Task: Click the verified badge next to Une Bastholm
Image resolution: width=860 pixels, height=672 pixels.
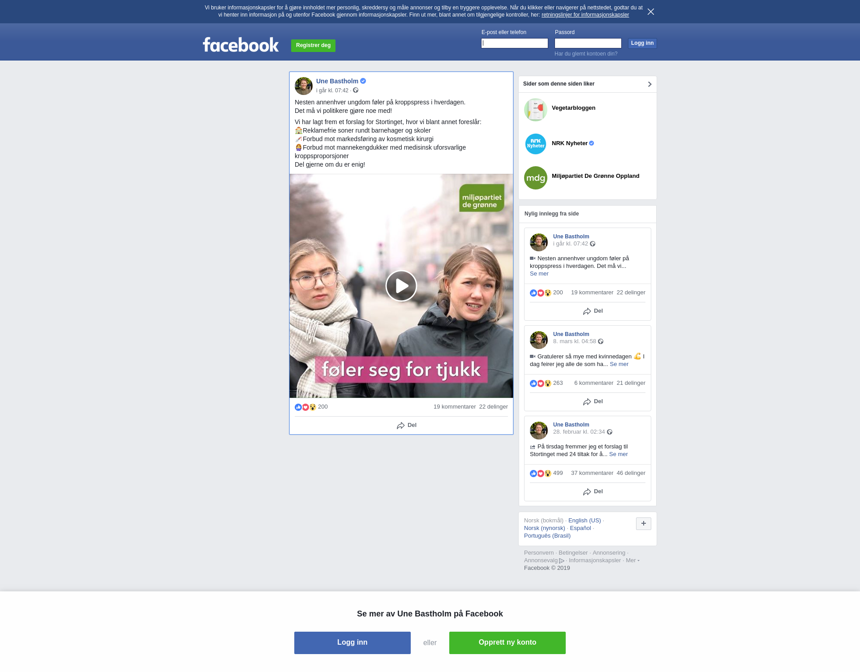Action: [363, 81]
